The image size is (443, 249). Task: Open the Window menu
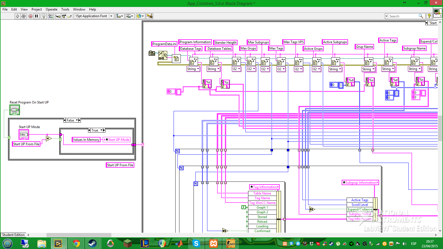click(x=79, y=9)
